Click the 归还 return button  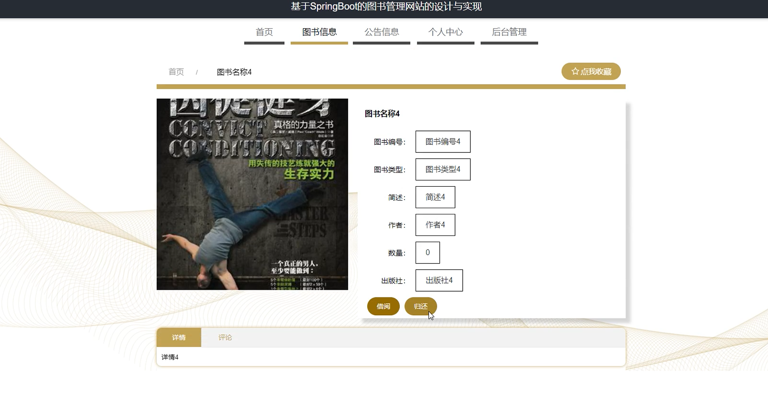coord(420,306)
